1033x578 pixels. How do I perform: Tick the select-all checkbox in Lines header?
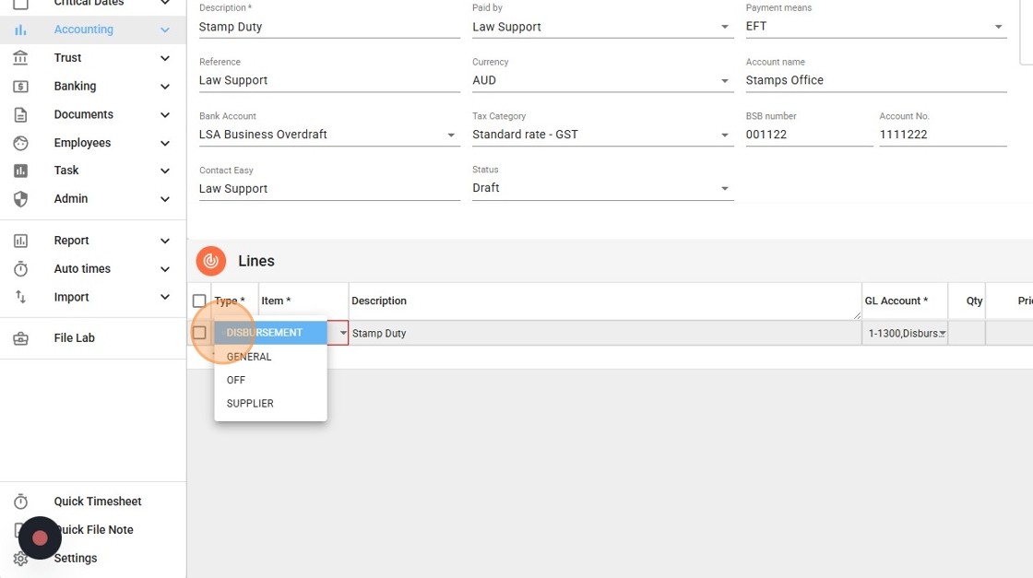click(199, 301)
